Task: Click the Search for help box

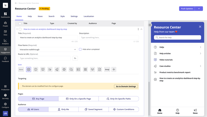Action: coord(178,37)
